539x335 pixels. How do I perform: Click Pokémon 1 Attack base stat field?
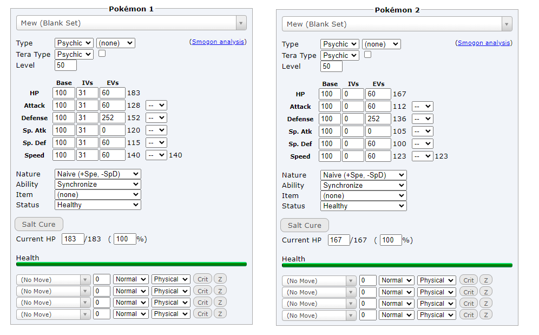tap(64, 105)
